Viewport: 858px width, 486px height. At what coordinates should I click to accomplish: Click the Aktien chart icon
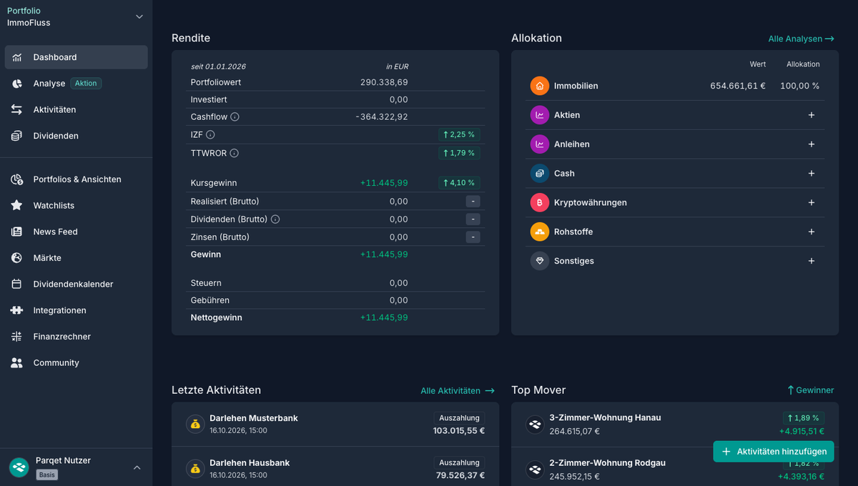pos(539,115)
